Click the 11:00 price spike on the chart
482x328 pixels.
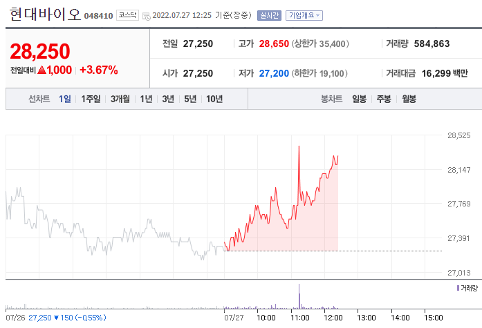pos(299,147)
